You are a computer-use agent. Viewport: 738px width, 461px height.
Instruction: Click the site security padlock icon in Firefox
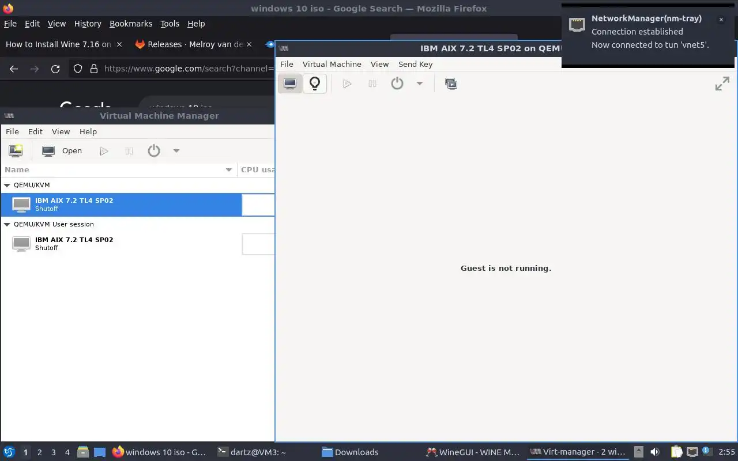point(94,69)
